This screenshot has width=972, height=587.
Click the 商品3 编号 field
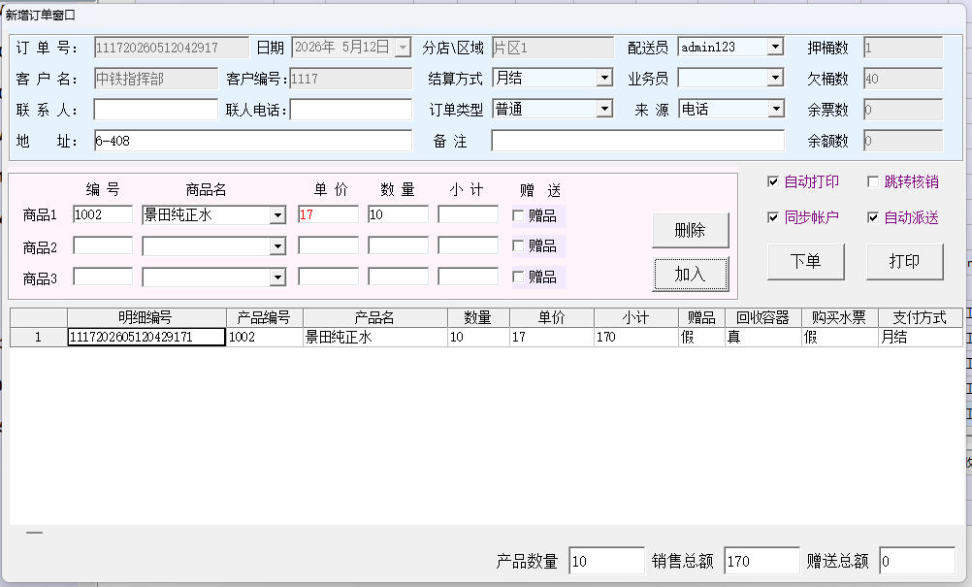[103, 277]
